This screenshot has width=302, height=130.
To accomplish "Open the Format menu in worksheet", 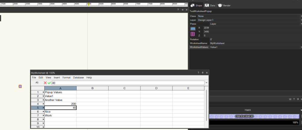I will coord(66,78).
